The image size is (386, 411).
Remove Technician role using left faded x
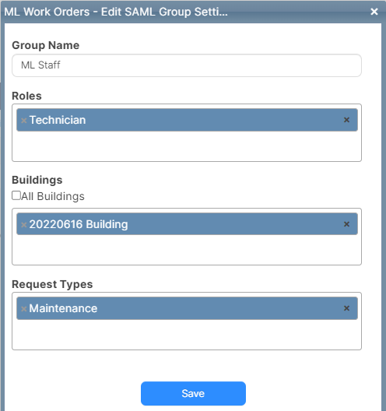[x=24, y=121]
